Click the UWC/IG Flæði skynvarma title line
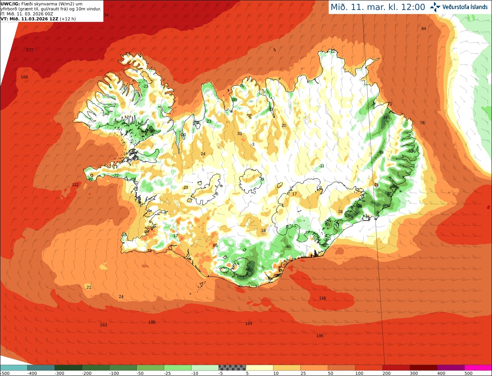 [x=41, y=4]
